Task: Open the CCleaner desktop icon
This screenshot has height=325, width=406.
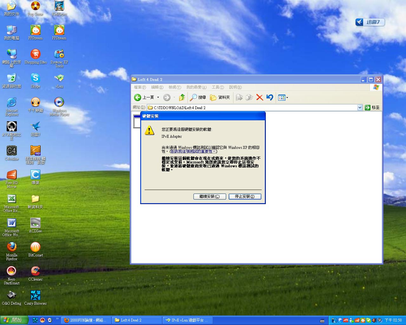Action: [x=35, y=271]
